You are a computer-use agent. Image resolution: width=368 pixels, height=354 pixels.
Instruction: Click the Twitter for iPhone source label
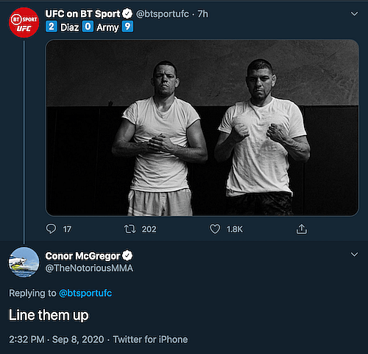coord(150,339)
